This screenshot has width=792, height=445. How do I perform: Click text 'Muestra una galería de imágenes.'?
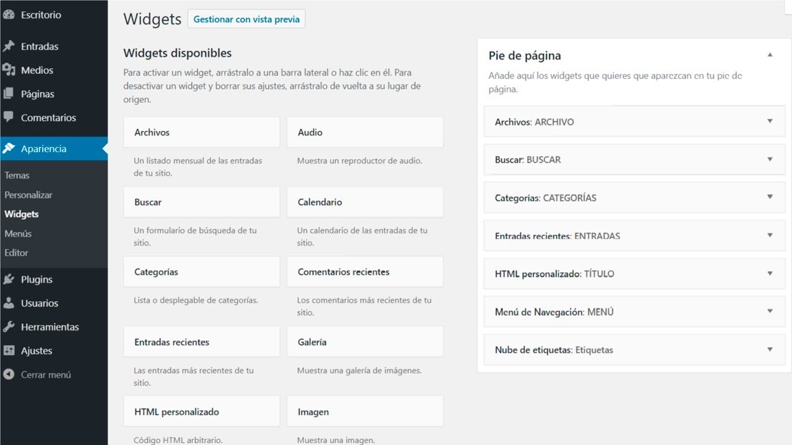point(359,371)
